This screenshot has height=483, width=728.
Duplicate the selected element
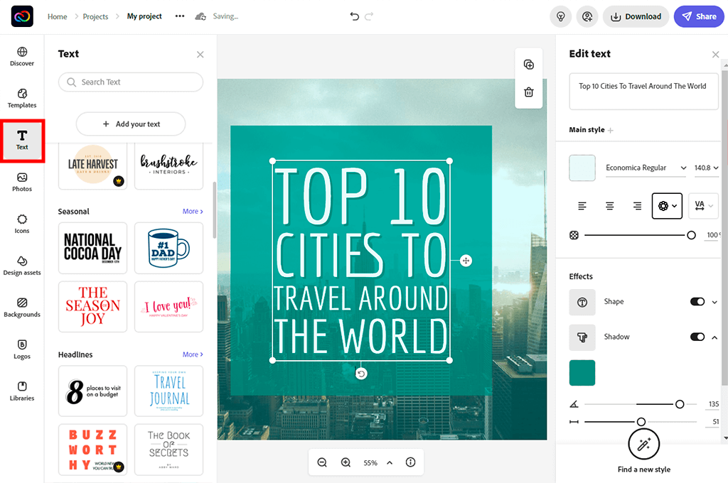pyautogui.click(x=528, y=65)
